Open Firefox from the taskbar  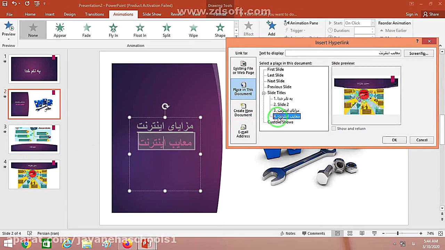127,244
